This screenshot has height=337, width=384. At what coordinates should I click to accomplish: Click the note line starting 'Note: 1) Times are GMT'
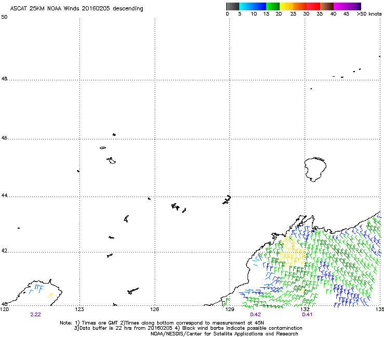coord(162,323)
